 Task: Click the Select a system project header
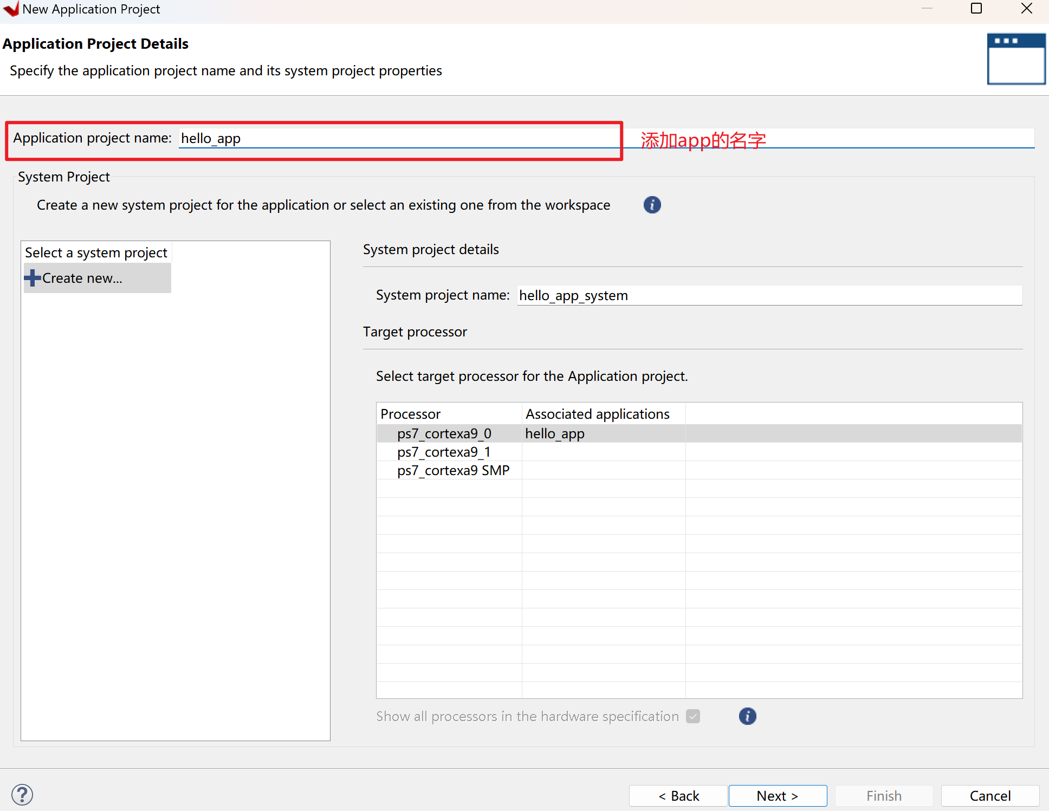click(x=96, y=252)
